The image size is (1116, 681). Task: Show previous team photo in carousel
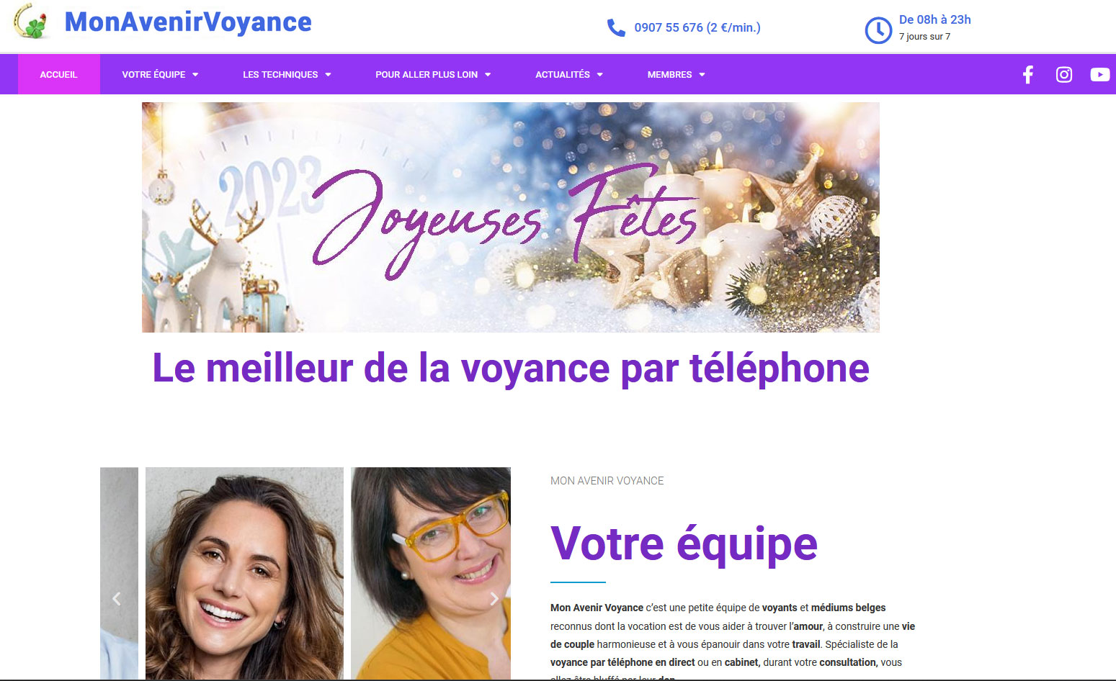(x=117, y=598)
